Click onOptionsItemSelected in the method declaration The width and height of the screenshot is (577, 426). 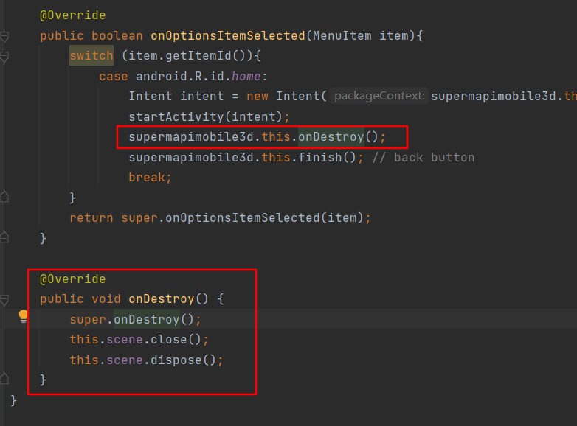point(228,35)
